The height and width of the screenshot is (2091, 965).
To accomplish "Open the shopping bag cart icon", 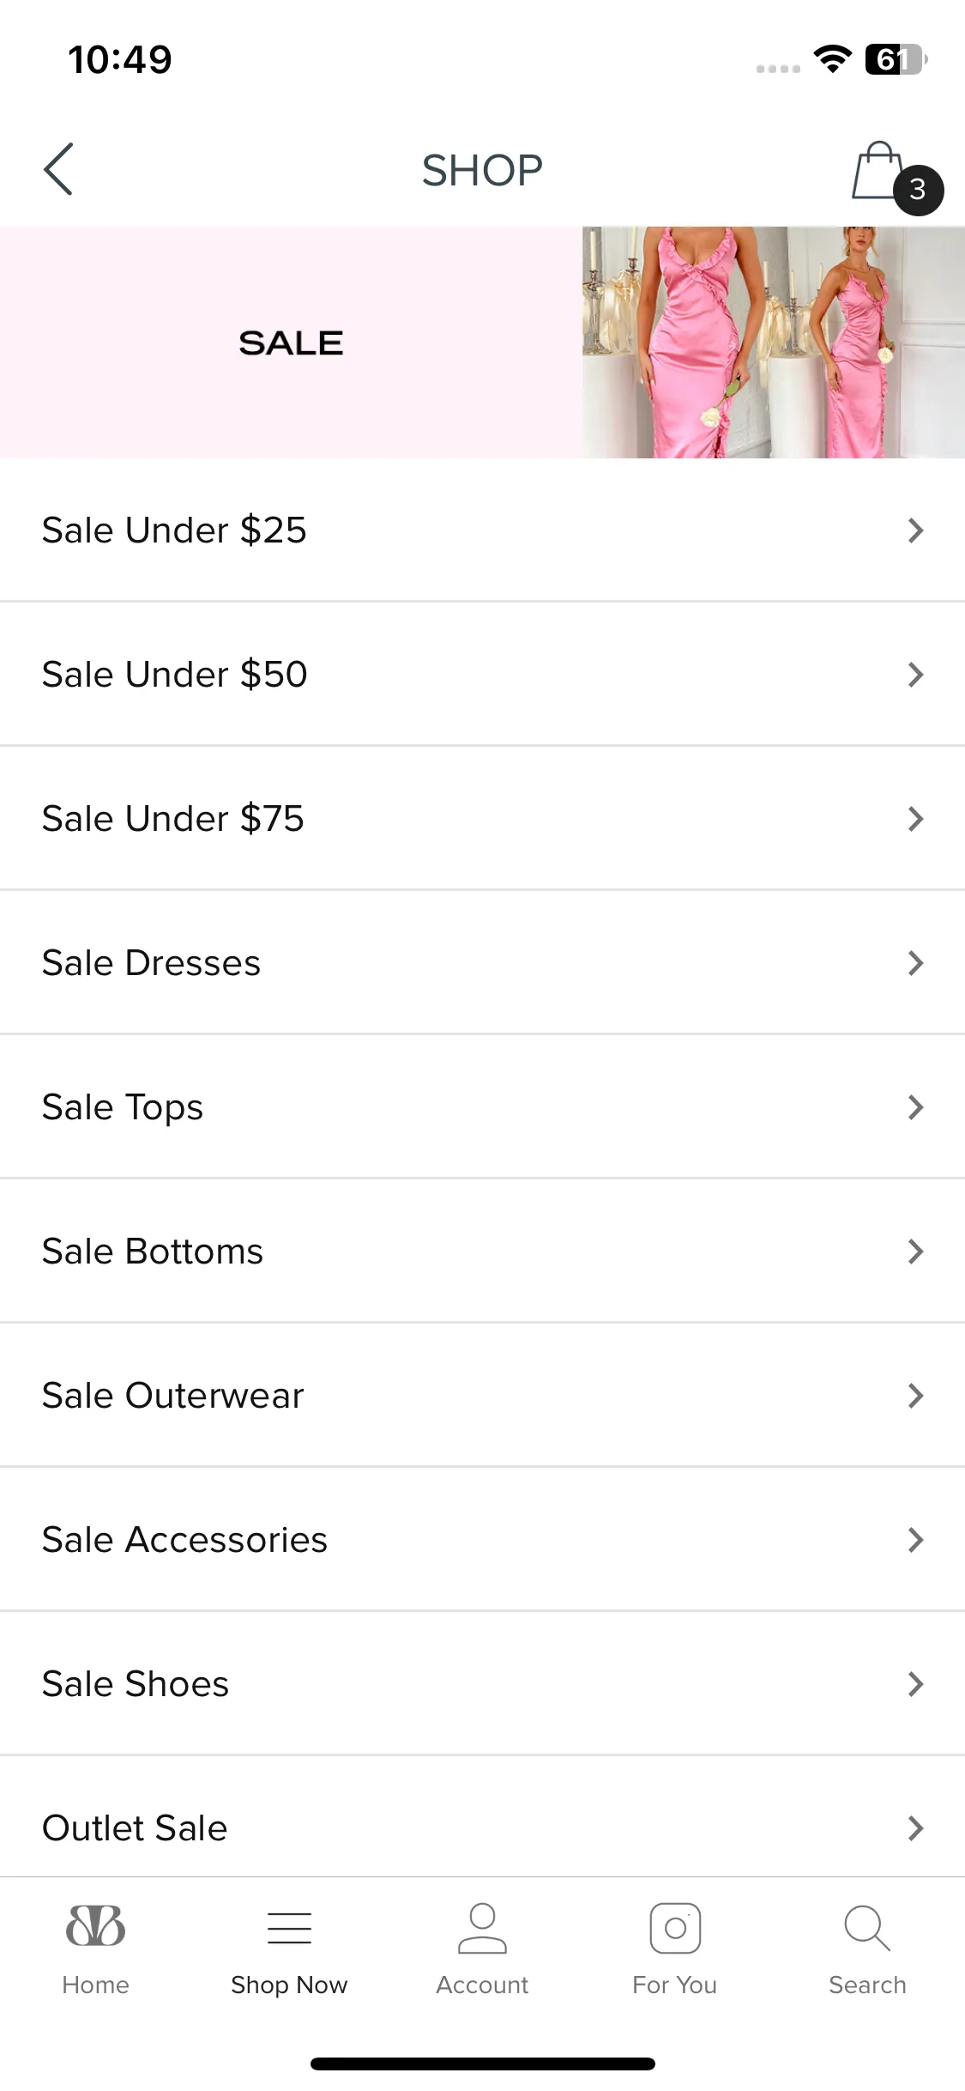I will (878, 170).
